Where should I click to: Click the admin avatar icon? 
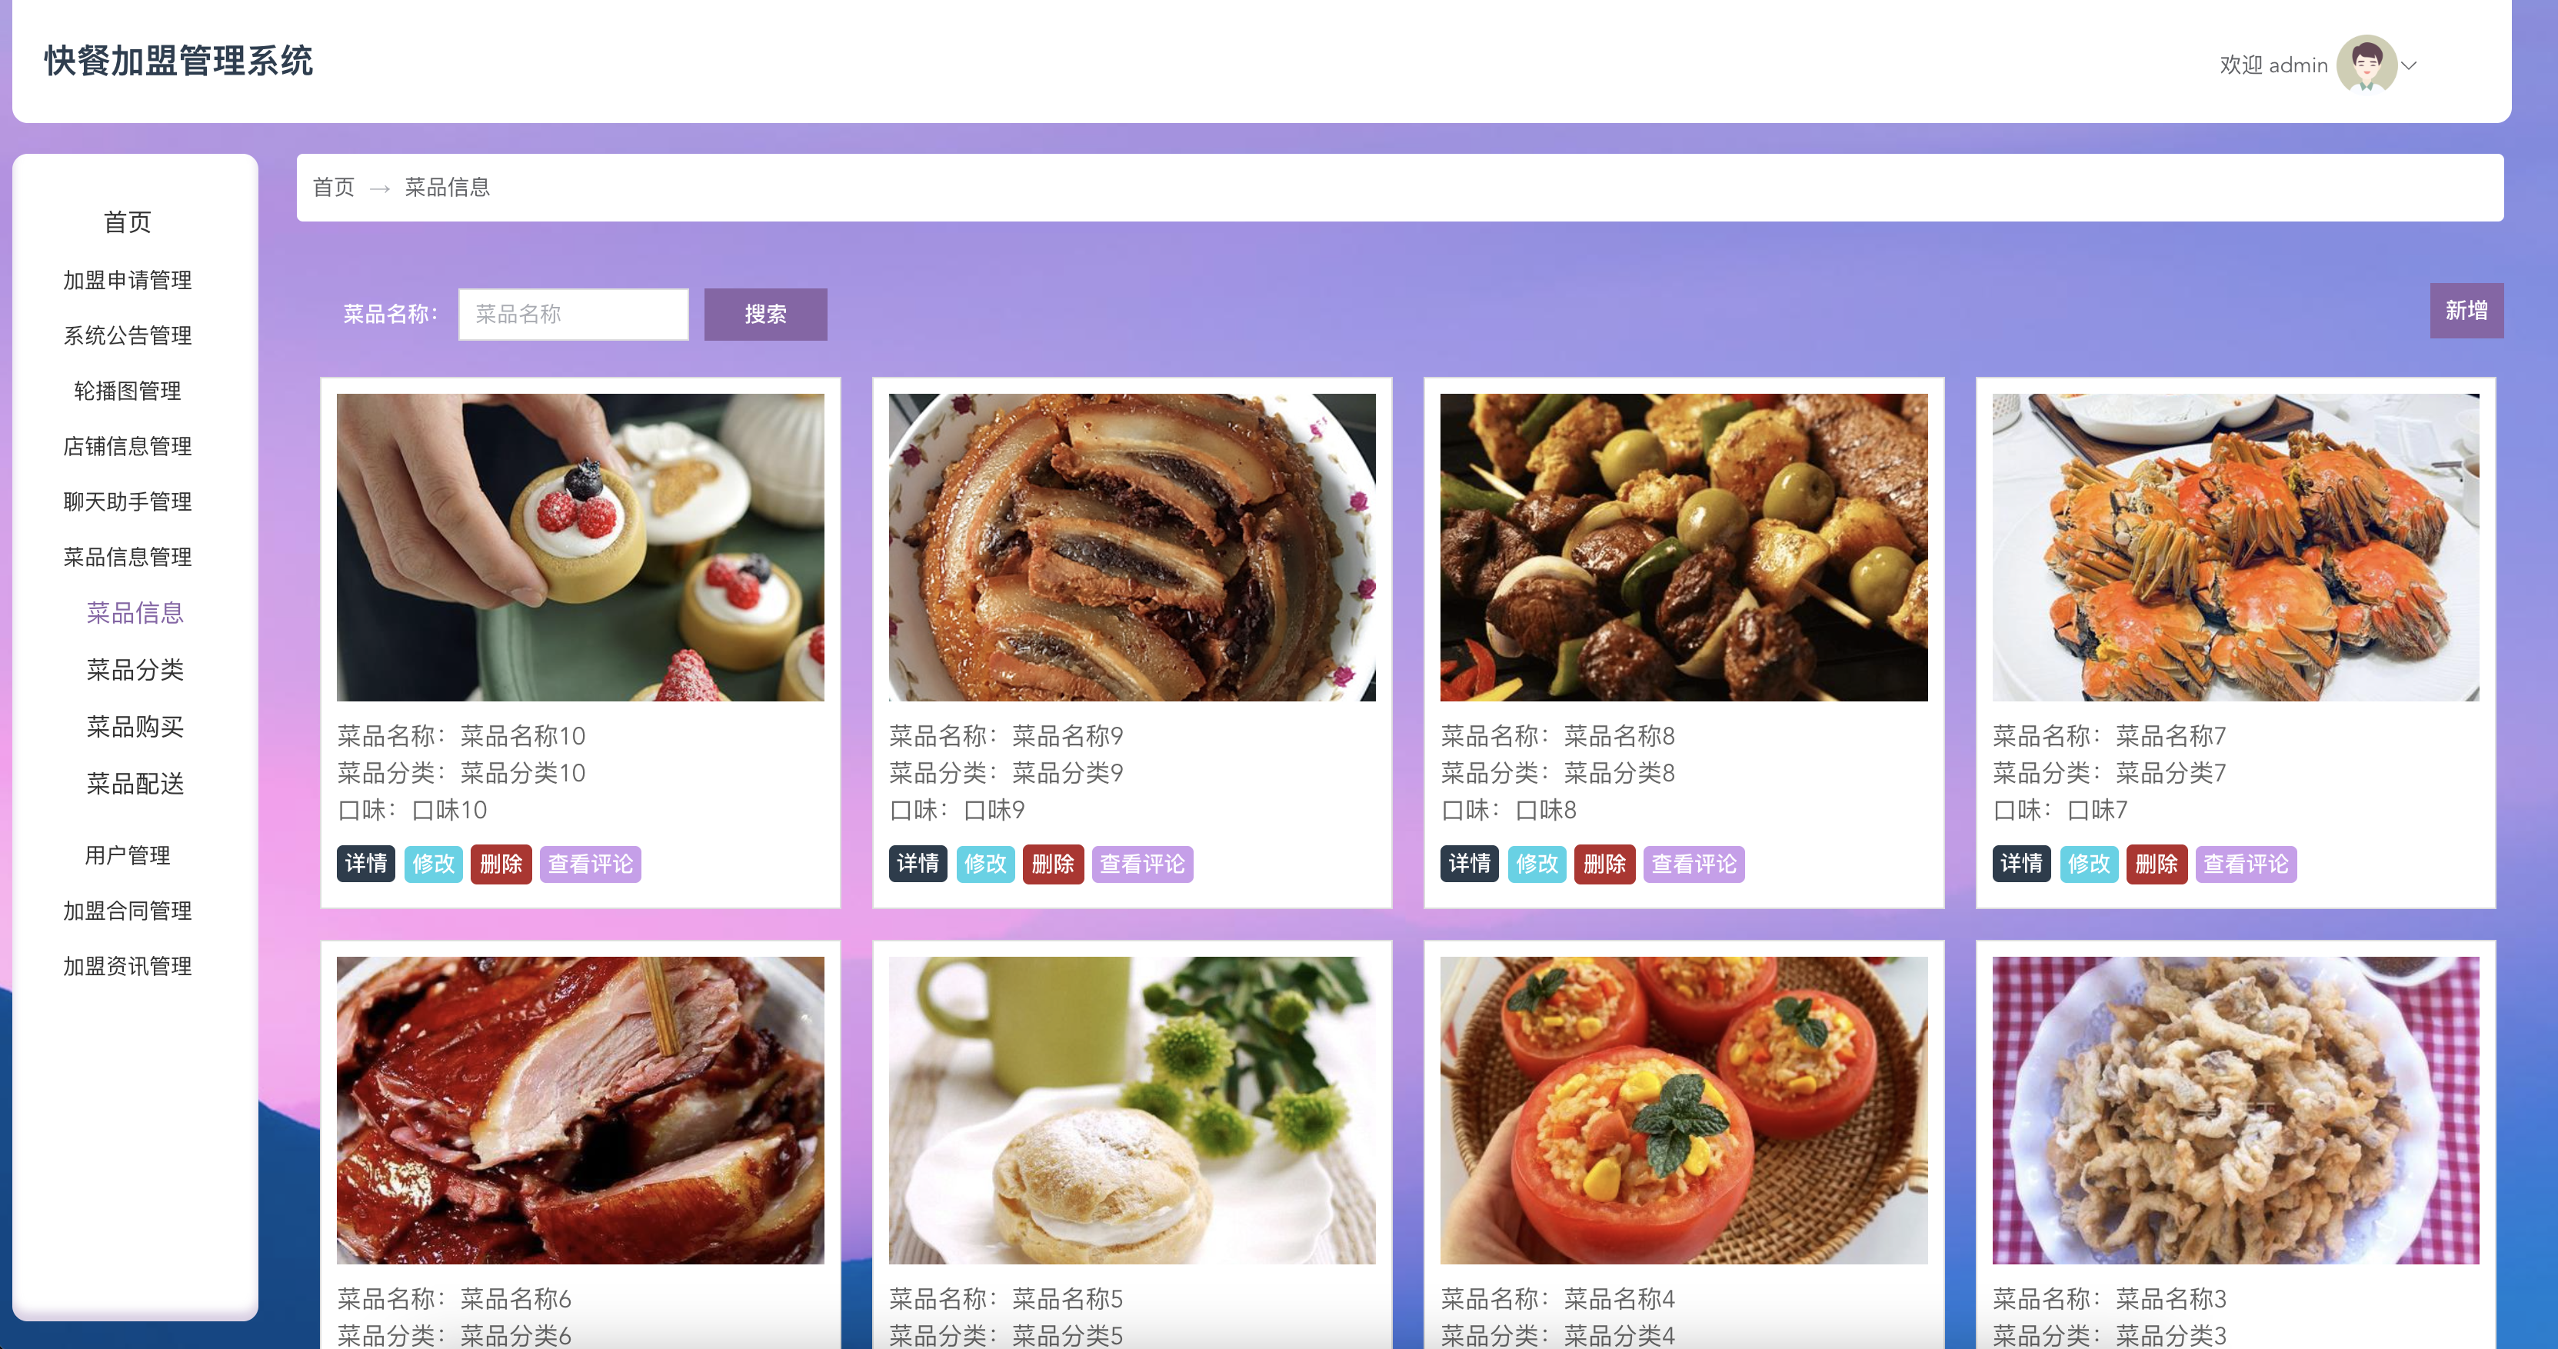(2366, 64)
